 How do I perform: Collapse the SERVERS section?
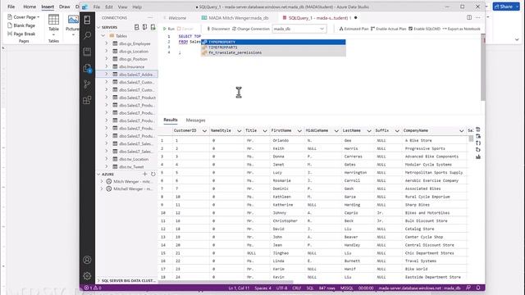[98, 27]
